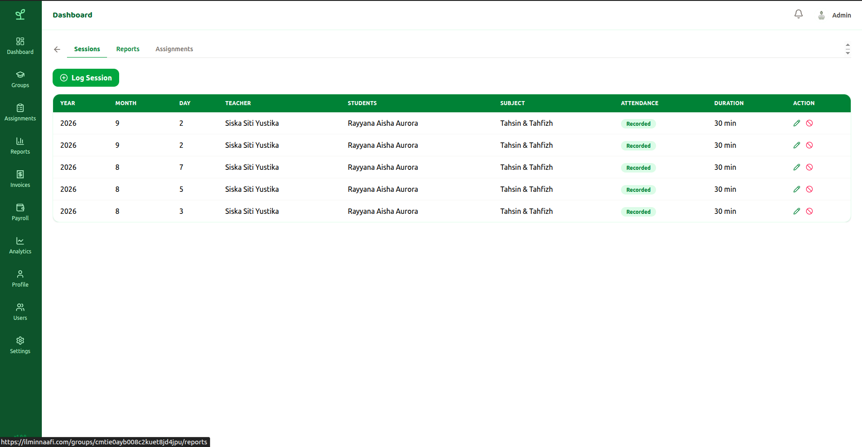
Task: Open Dashboard in the sidebar
Action: [x=20, y=46]
